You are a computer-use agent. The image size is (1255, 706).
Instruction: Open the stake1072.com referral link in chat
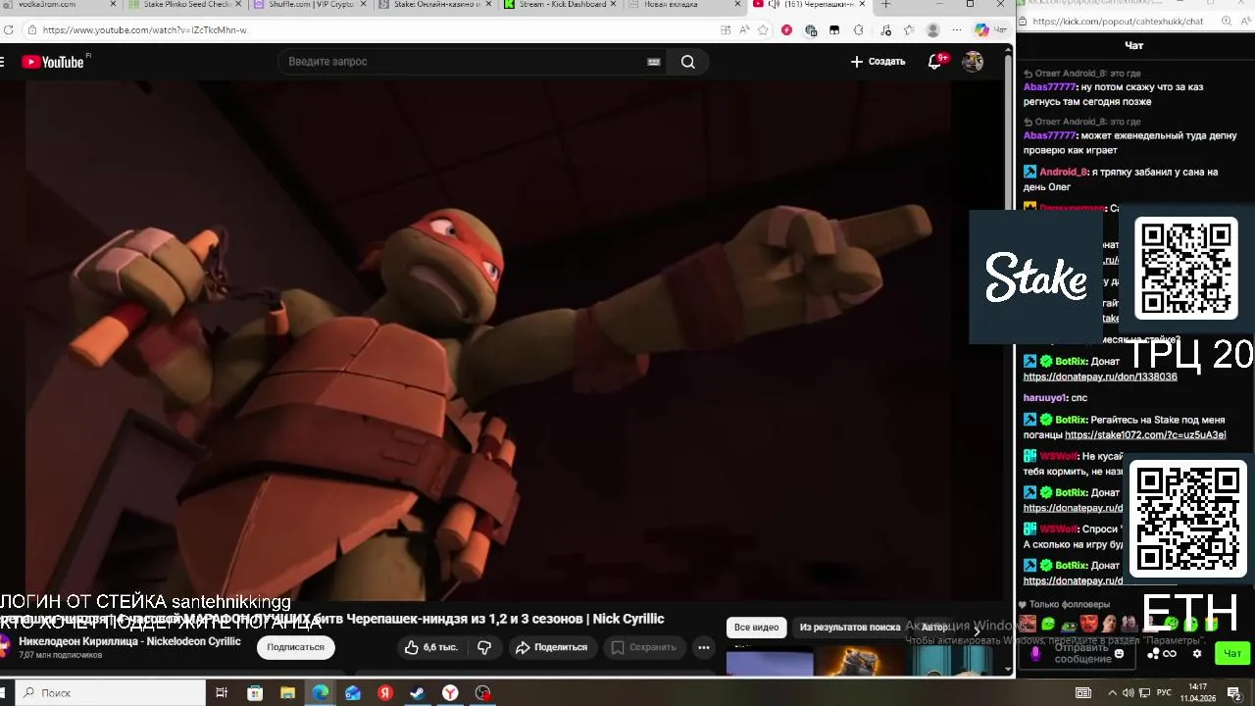(x=1145, y=434)
